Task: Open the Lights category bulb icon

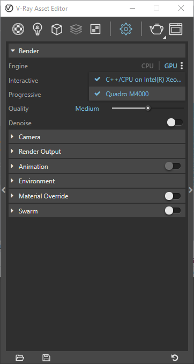Action: [x=38, y=30]
